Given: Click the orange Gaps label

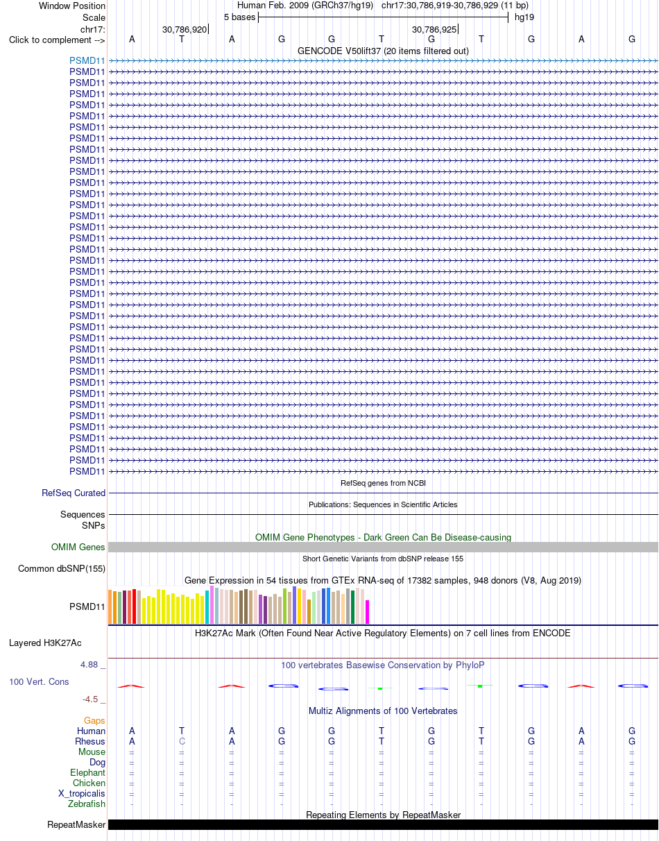Looking at the screenshot, I should (94, 720).
